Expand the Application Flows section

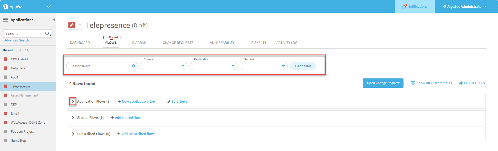pos(73,101)
